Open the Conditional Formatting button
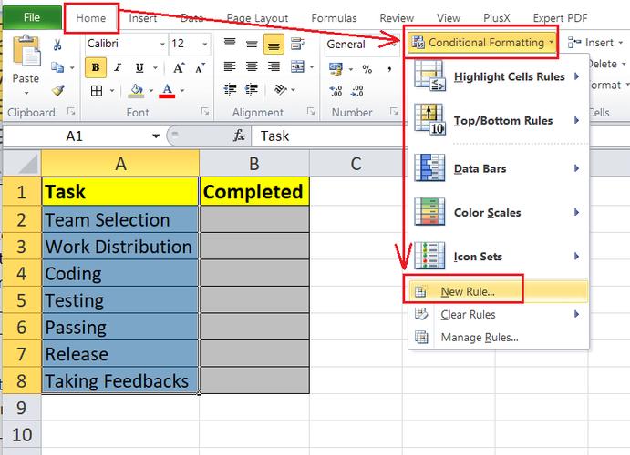 [482, 43]
